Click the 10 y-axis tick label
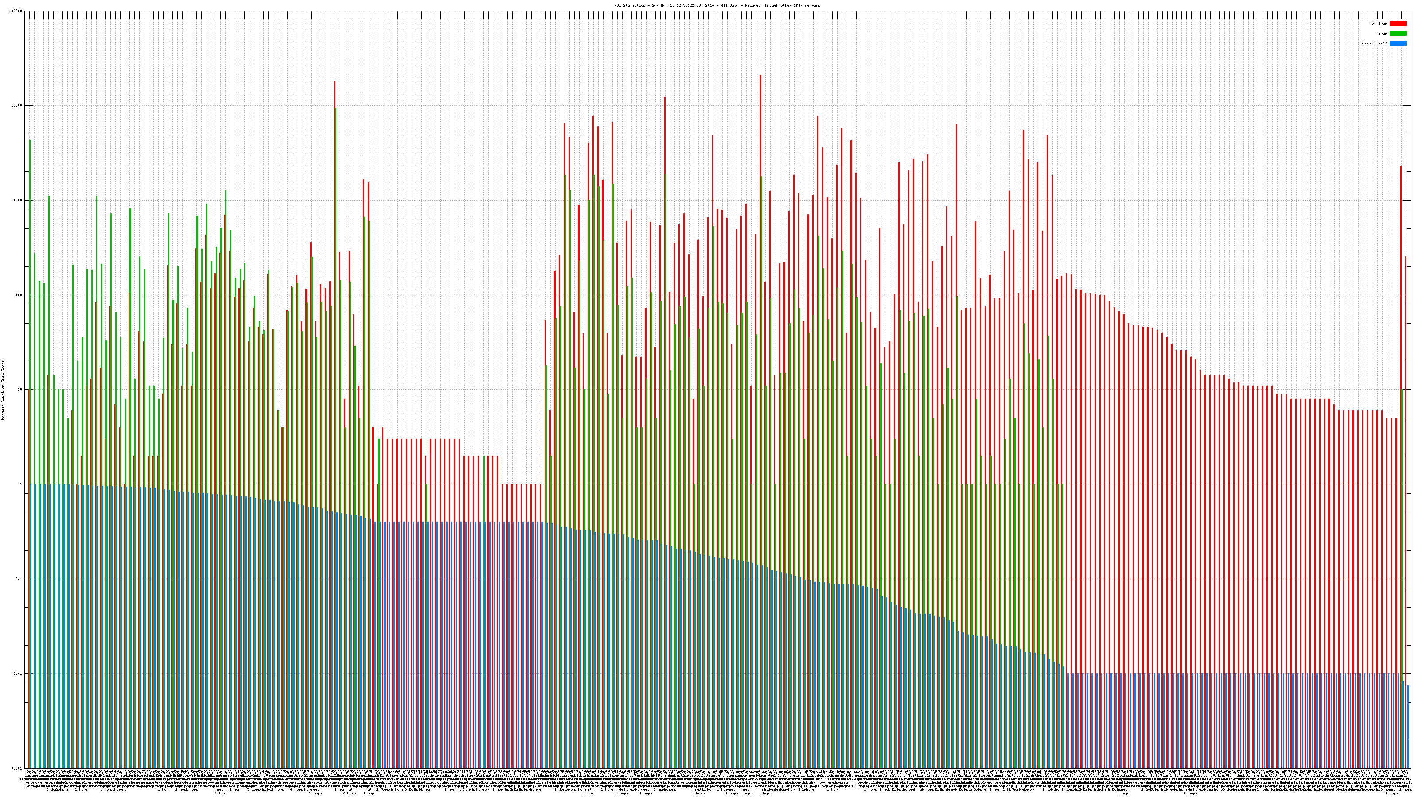 [20, 390]
